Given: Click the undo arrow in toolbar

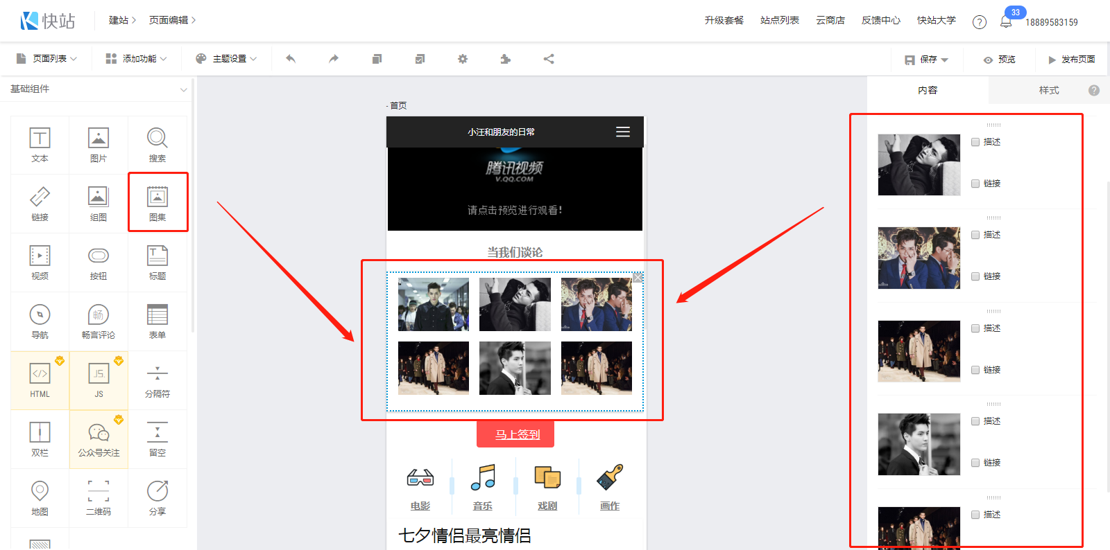Looking at the screenshot, I should pyautogui.click(x=291, y=59).
